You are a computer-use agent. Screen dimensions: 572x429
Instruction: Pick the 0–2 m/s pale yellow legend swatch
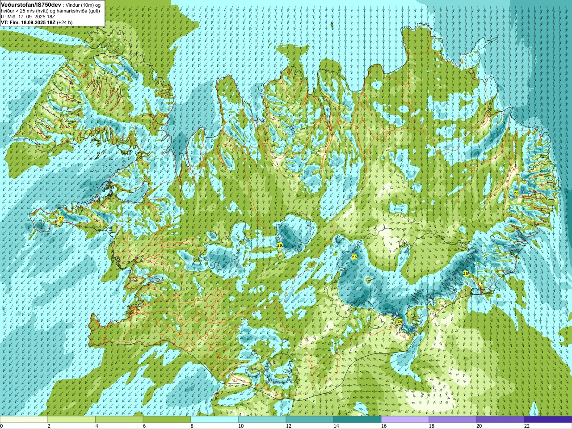[x=24, y=420]
